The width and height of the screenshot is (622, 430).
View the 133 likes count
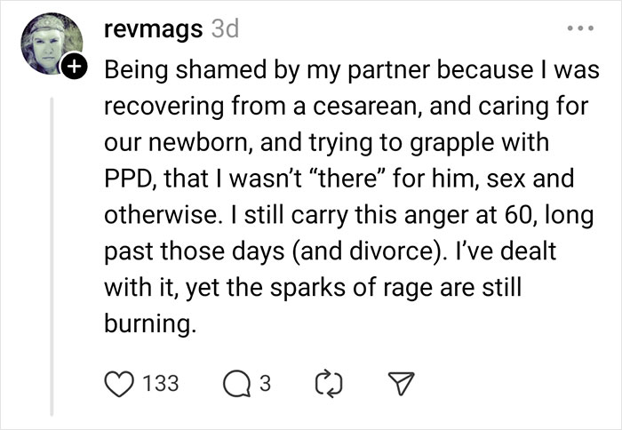[161, 383]
